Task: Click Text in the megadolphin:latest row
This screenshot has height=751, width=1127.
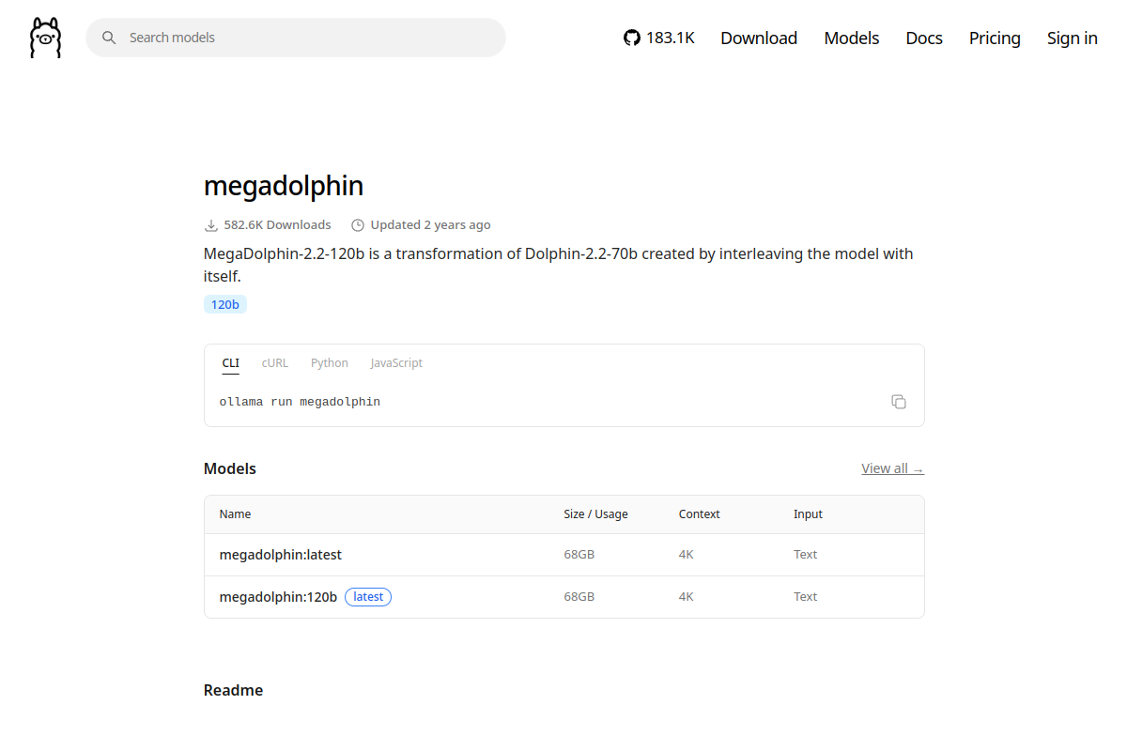Action: 805,555
